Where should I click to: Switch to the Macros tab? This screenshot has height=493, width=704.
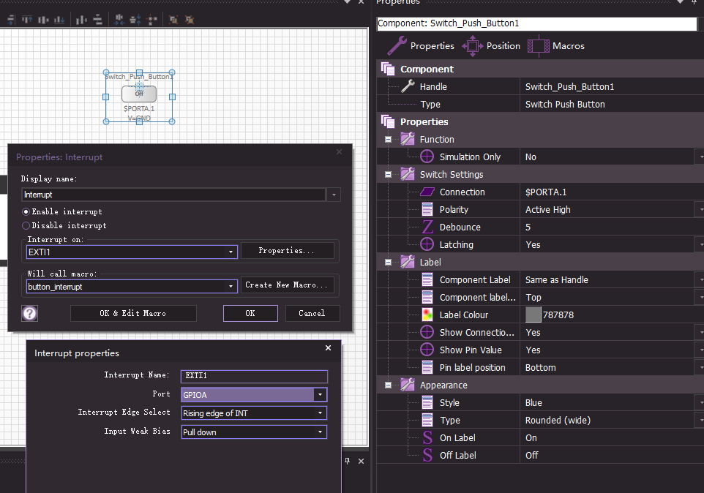[x=556, y=46]
